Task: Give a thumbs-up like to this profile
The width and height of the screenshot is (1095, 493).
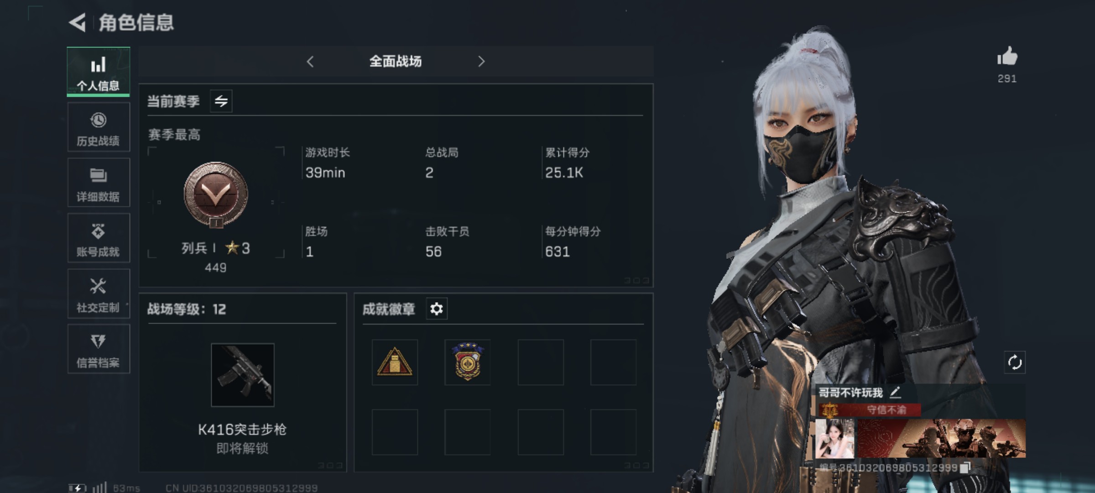Action: 1007,57
